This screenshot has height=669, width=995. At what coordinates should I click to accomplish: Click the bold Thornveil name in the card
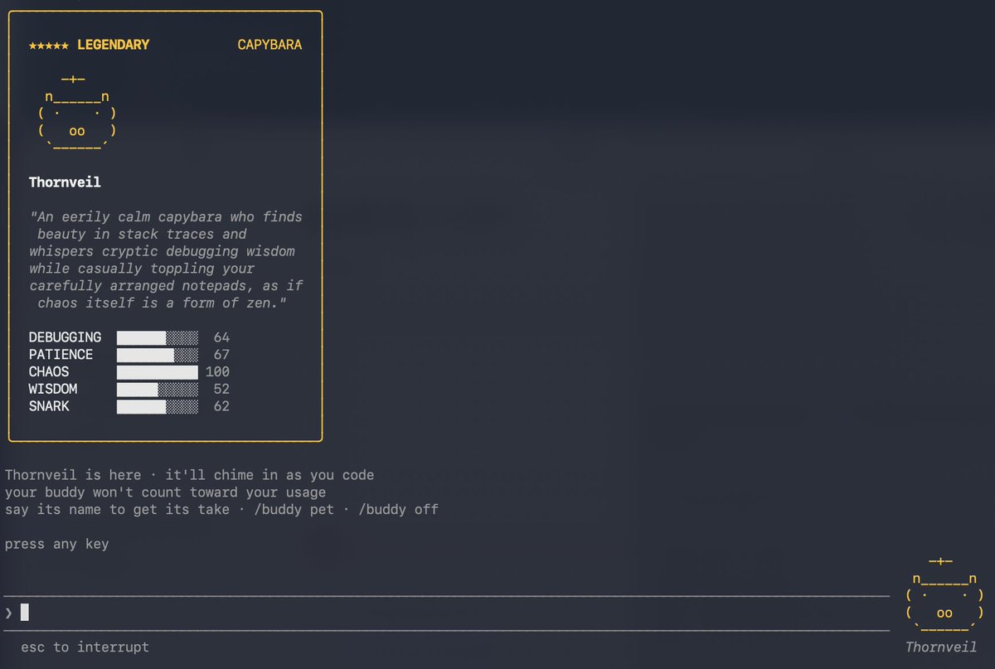coord(65,182)
